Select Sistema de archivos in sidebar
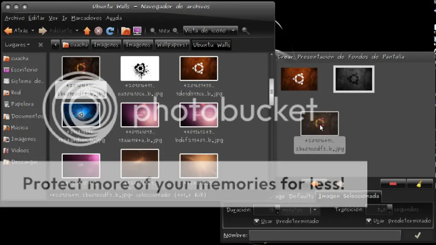This screenshot has height=245, width=436. [x=24, y=81]
